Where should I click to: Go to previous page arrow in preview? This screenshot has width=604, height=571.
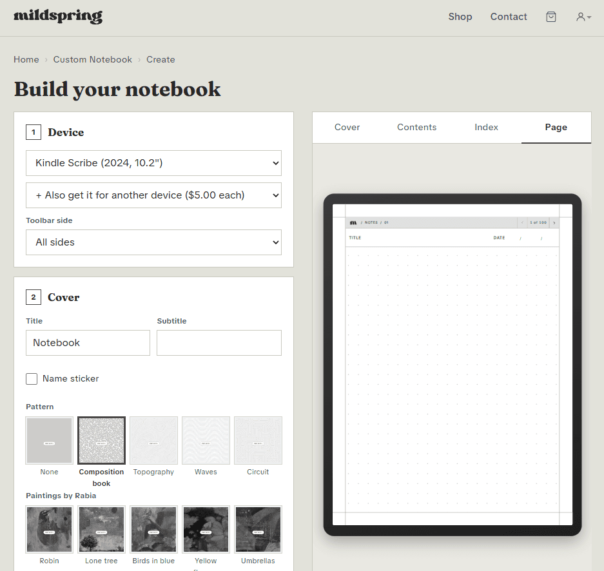point(522,222)
